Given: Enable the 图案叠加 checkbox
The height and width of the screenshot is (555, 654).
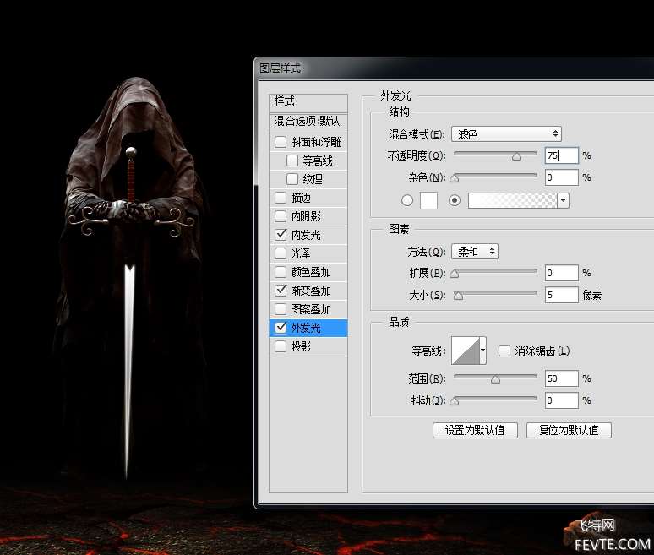Looking at the screenshot, I should (x=281, y=309).
